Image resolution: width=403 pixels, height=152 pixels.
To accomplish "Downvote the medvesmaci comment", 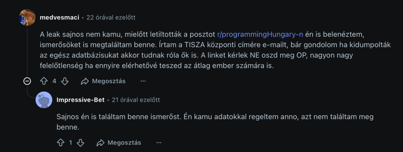I will 65,81.
